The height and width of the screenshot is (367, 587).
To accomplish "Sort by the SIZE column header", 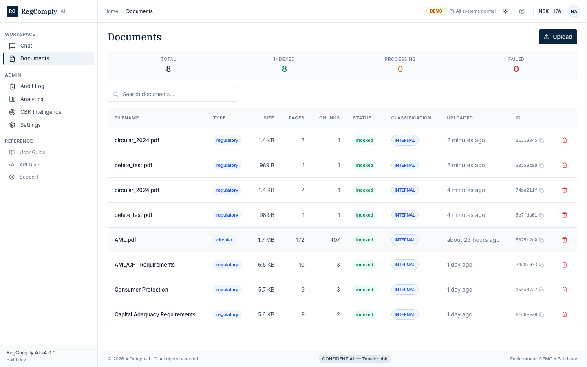I will coord(269,118).
